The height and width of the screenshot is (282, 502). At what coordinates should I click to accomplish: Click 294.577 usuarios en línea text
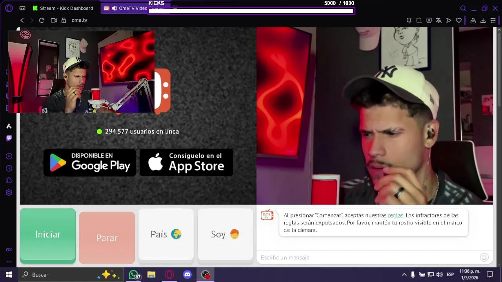click(x=142, y=131)
